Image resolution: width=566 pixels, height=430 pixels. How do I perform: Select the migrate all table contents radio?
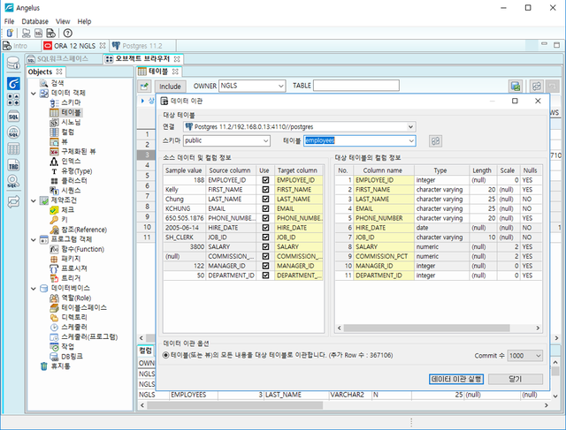coord(165,355)
